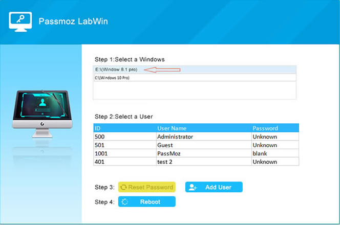Click the Unknown password cell for Administrator

(275, 137)
